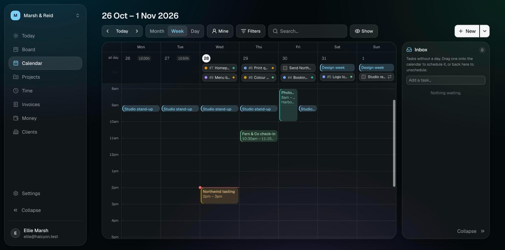505x250 pixels.
Task: Open Friday's truncated Studio... event
Action: pos(307,109)
